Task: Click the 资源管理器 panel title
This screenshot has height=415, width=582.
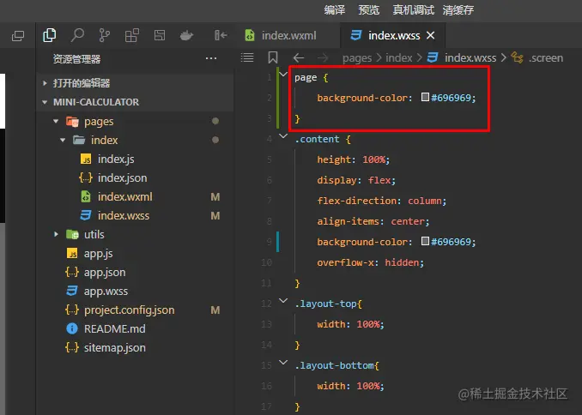Action: pos(76,59)
